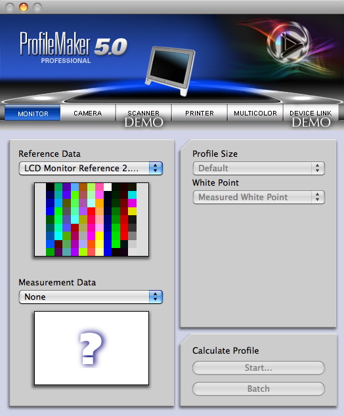Open the Measured White Point dropdown
344x416 pixels.
point(259,197)
